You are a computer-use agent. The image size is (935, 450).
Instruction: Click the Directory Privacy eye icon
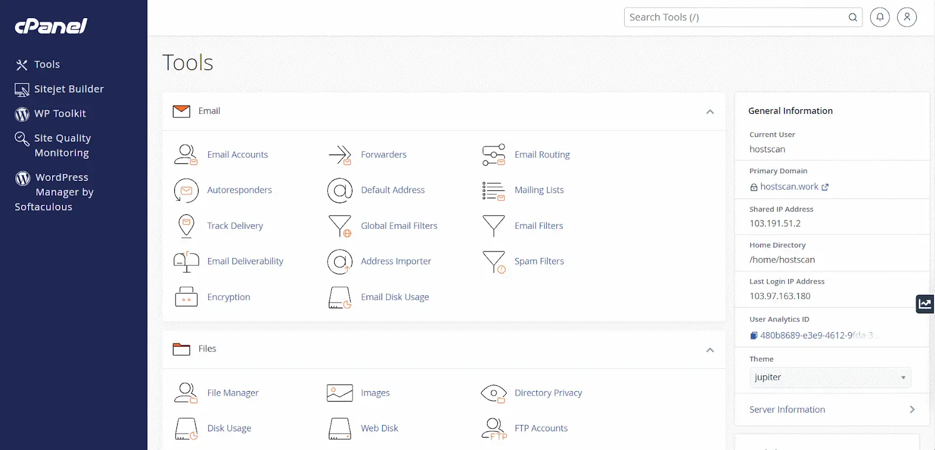pyautogui.click(x=494, y=393)
